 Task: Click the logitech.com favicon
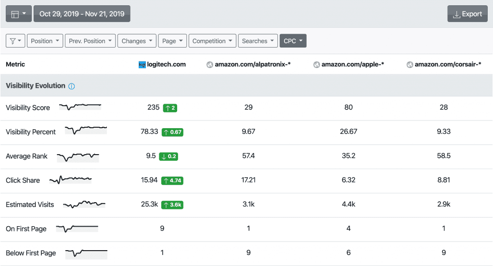(142, 65)
